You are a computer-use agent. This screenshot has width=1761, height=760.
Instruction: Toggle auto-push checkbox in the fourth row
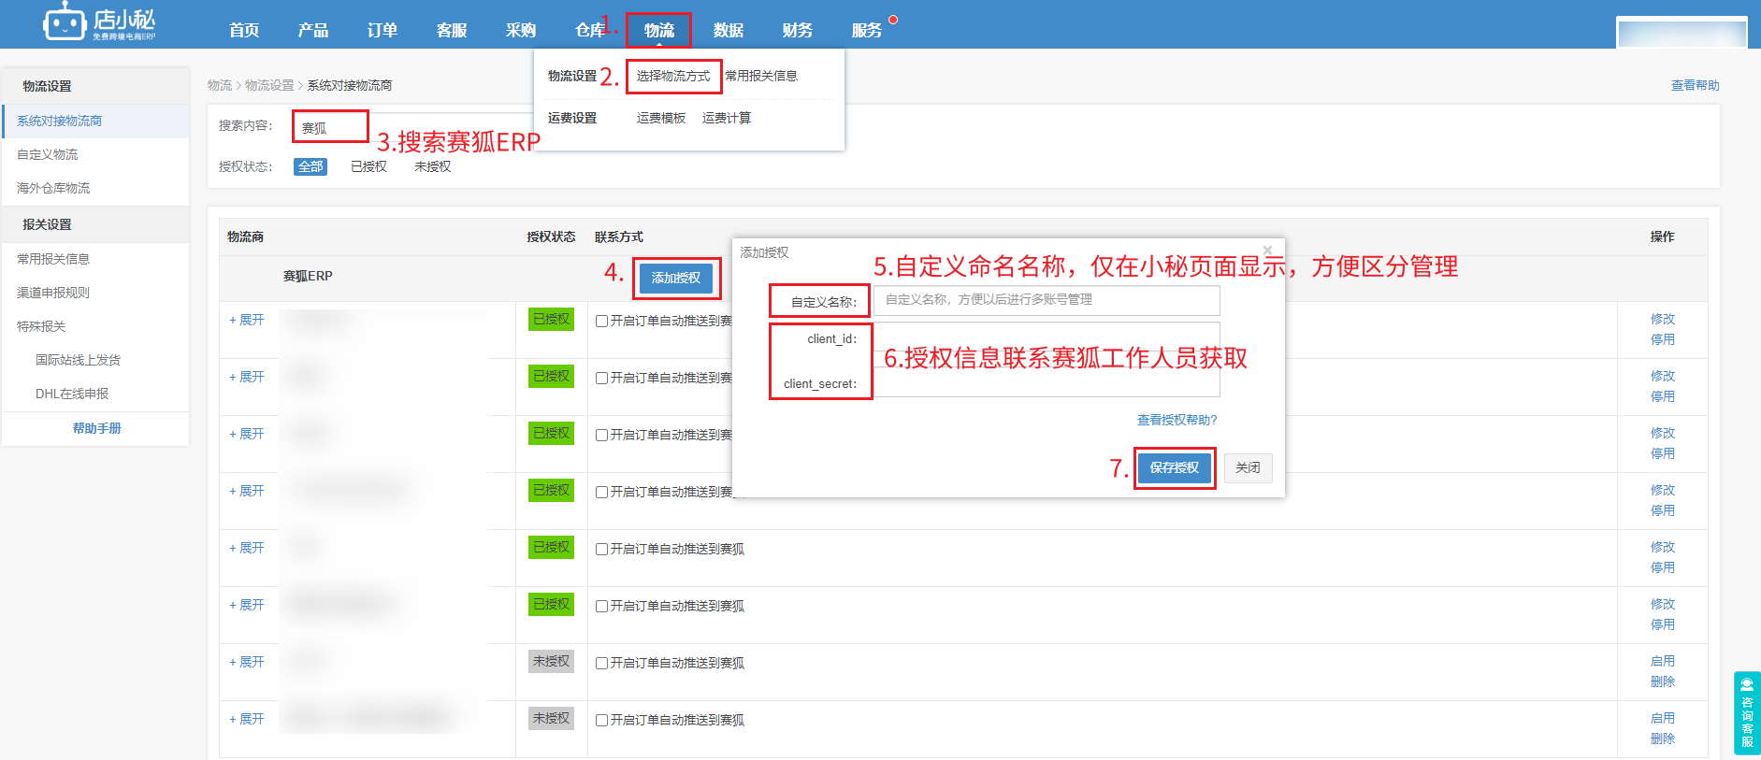coord(602,492)
